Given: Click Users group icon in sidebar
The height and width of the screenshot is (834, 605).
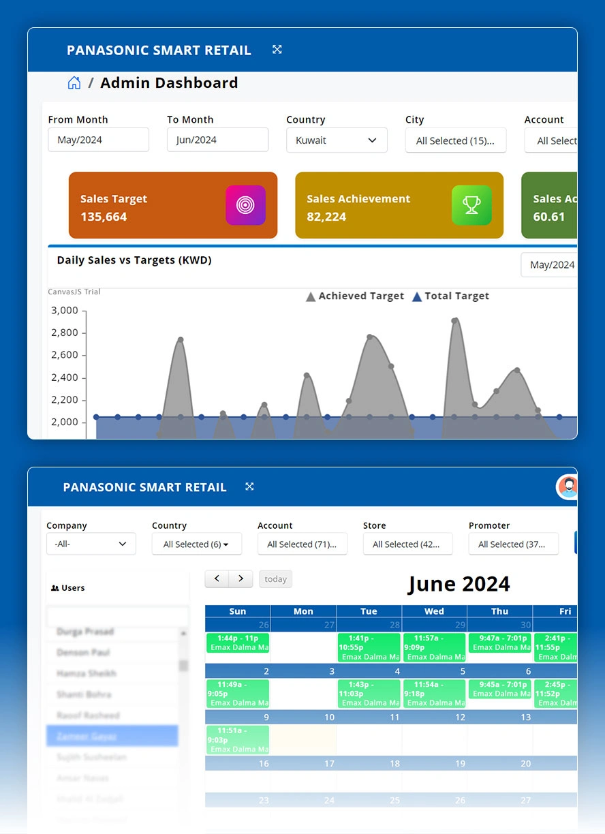Looking at the screenshot, I should coord(55,588).
